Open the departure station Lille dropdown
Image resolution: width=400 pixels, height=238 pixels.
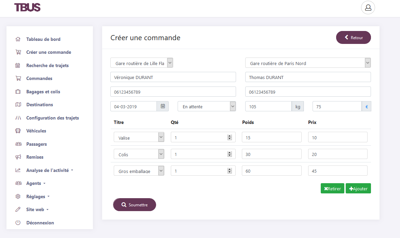coord(142,63)
